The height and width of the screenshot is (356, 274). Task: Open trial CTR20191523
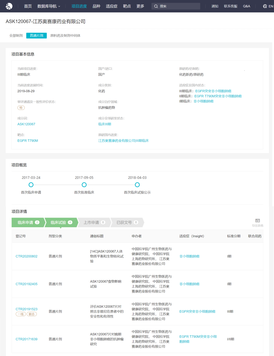point(27,309)
